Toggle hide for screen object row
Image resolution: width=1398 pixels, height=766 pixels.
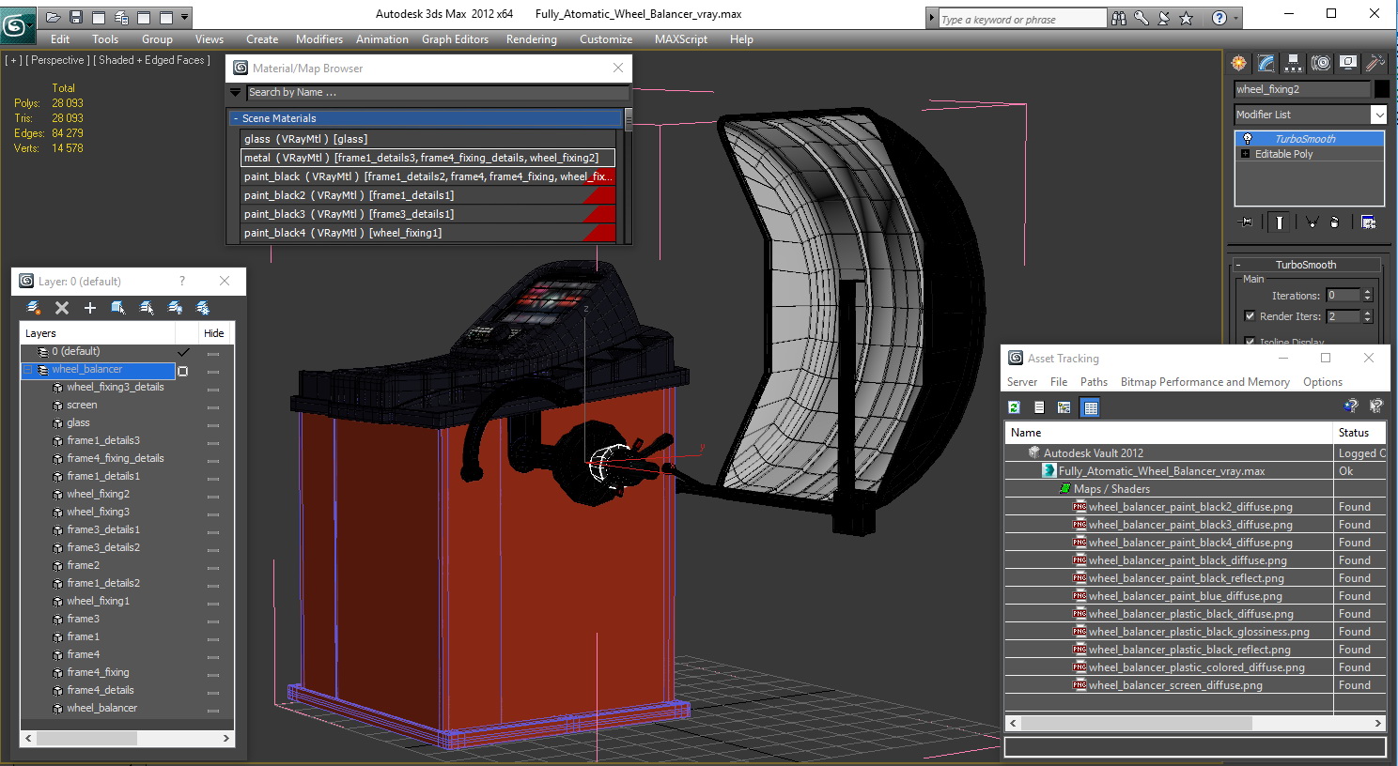(213, 406)
